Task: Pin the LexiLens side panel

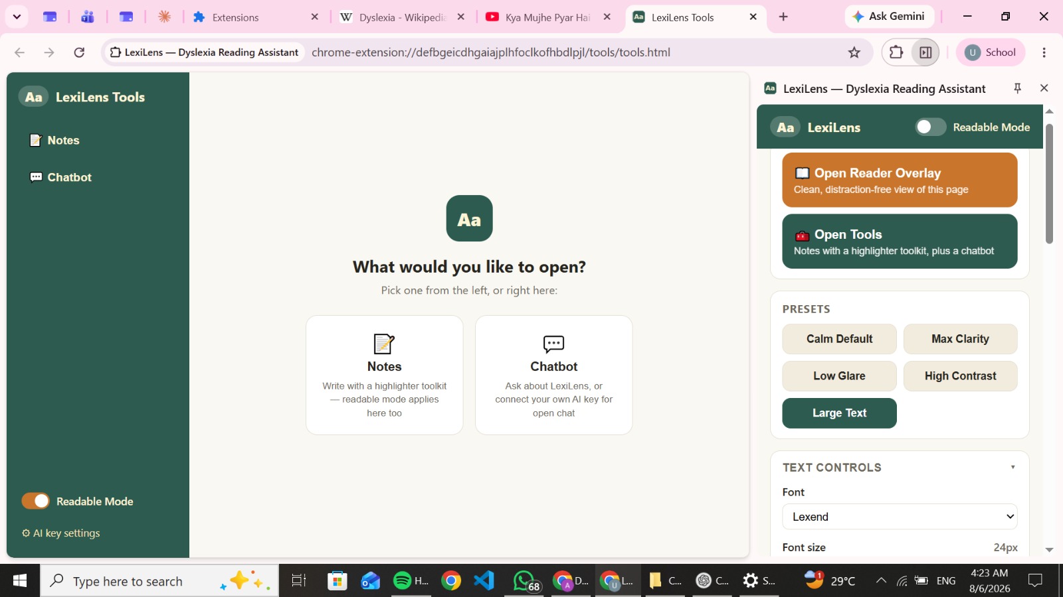Action: (1017, 88)
